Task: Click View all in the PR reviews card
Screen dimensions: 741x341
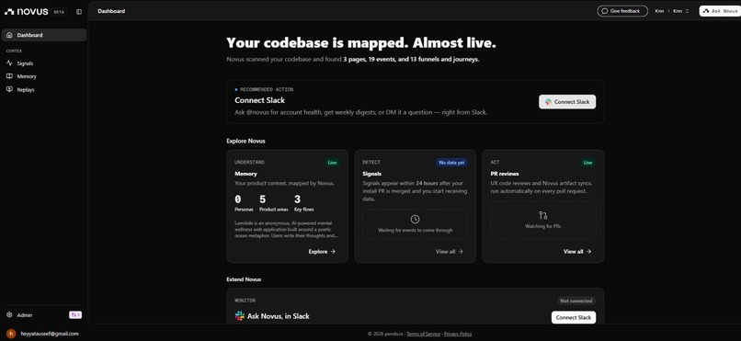Action: tap(577, 252)
